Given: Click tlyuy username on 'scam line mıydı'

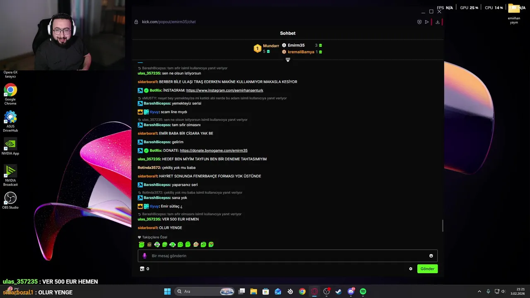Looking at the screenshot, I should (154, 112).
